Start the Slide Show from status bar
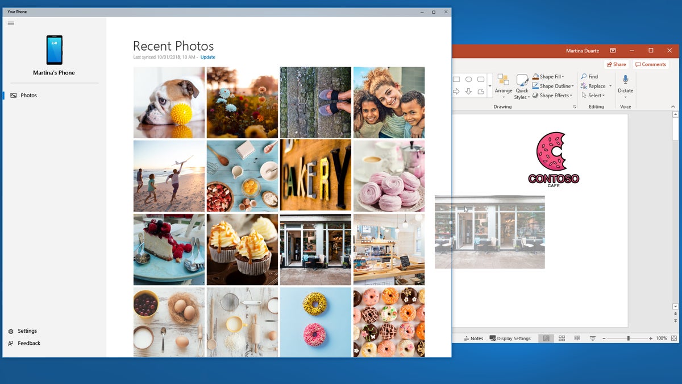This screenshot has width=682, height=384. click(593, 338)
